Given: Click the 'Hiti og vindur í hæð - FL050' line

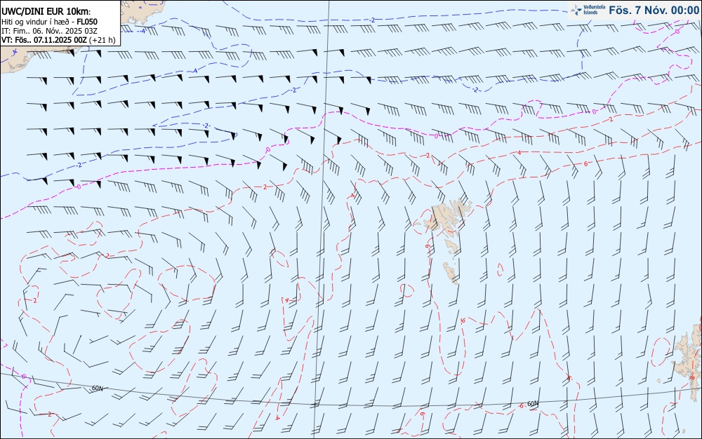Looking at the screenshot, I should [49, 22].
